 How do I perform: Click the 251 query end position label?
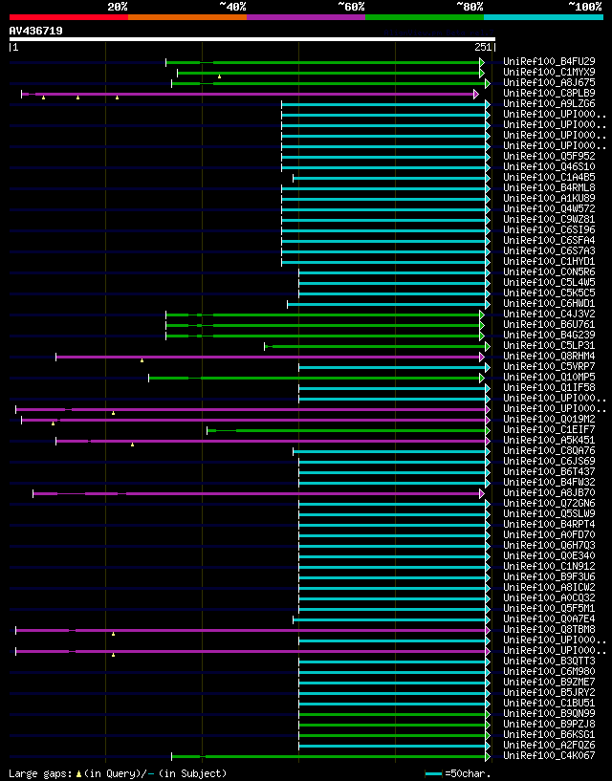pyautogui.click(x=483, y=47)
